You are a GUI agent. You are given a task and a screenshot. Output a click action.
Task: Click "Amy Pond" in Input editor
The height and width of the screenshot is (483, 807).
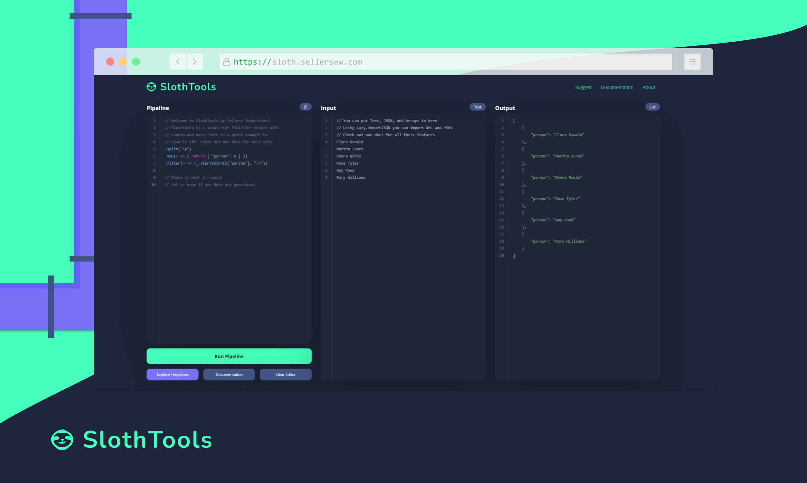345,171
